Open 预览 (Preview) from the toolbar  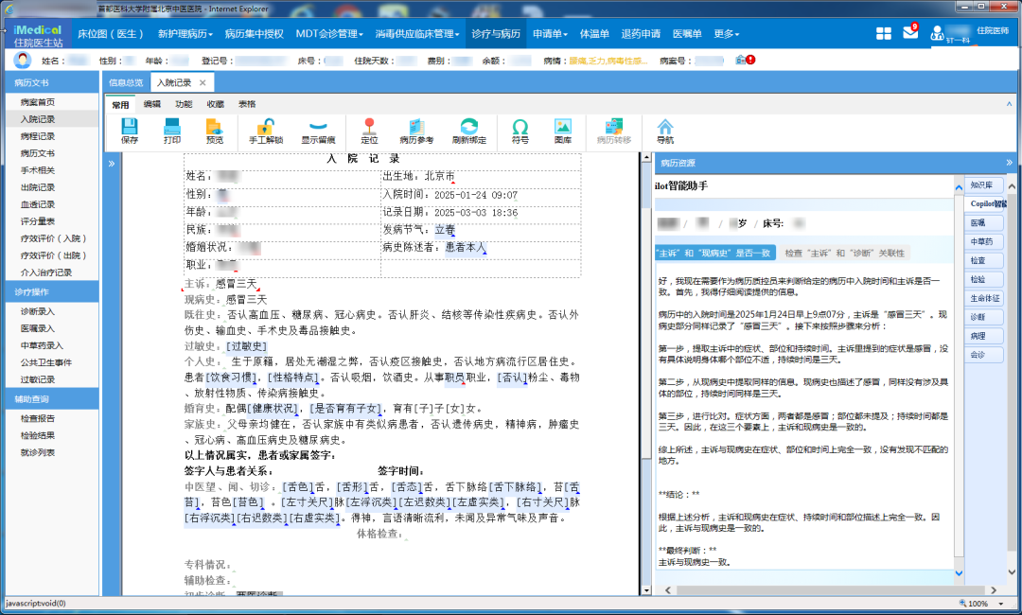point(215,132)
